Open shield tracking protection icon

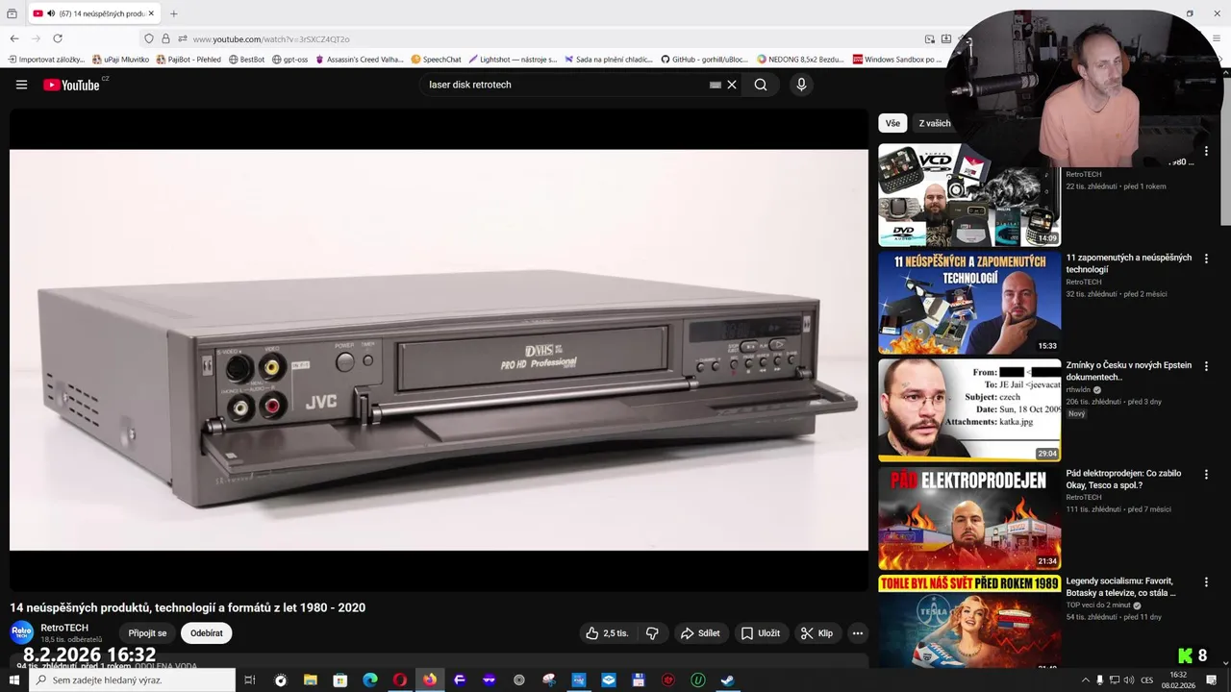pyautogui.click(x=148, y=39)
